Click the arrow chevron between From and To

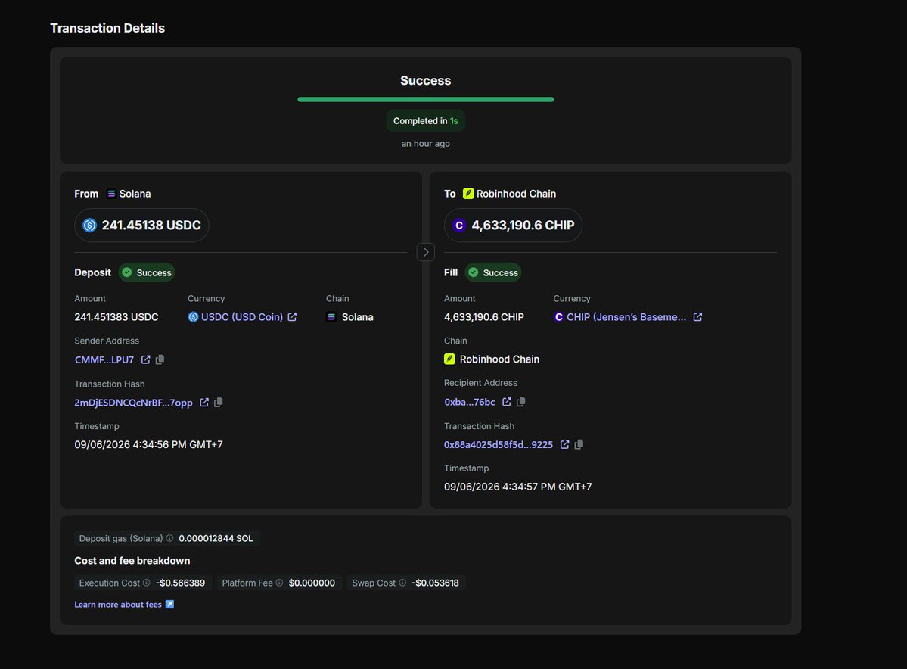(x=426, y=252)
